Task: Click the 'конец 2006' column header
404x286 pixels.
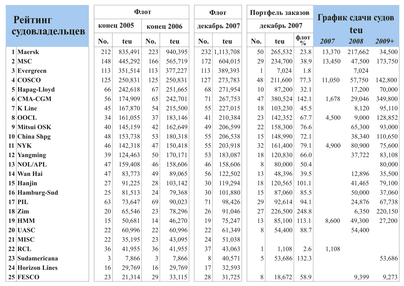Action: [164, 26]
